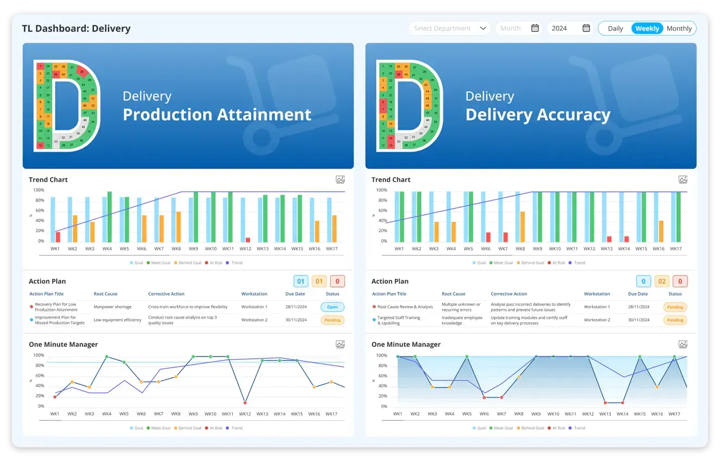Select the Weekly tab

click(647, 28)
